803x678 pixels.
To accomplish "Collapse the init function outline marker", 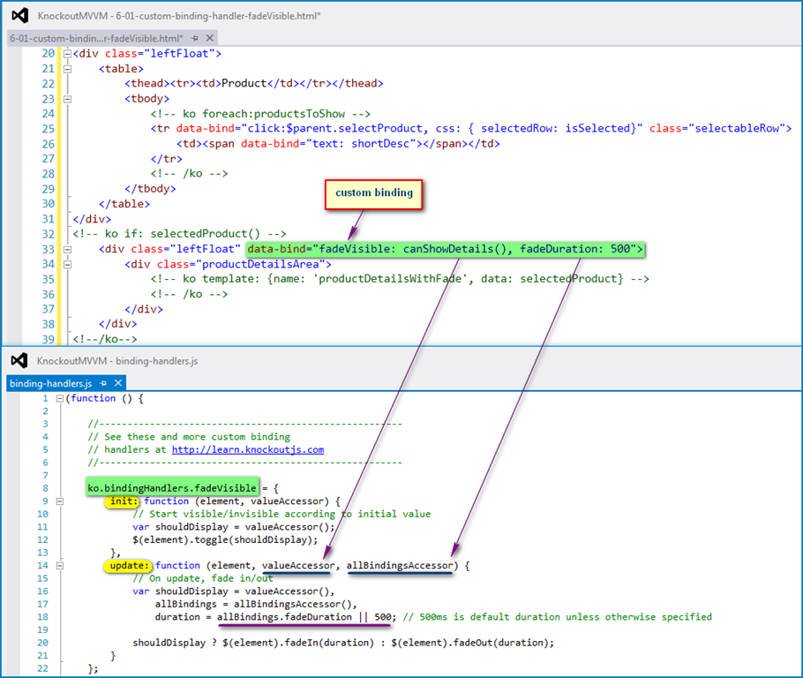I will [59, 501].
